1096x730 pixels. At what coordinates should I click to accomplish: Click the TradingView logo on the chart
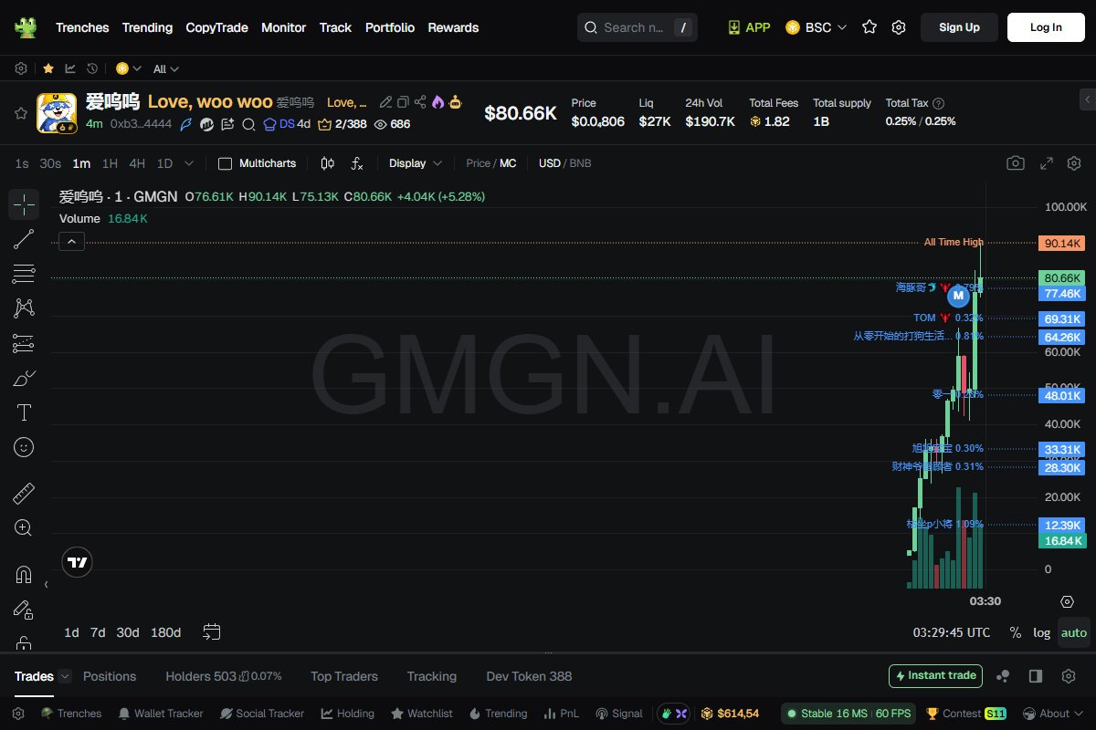click(x=78, y=562)
